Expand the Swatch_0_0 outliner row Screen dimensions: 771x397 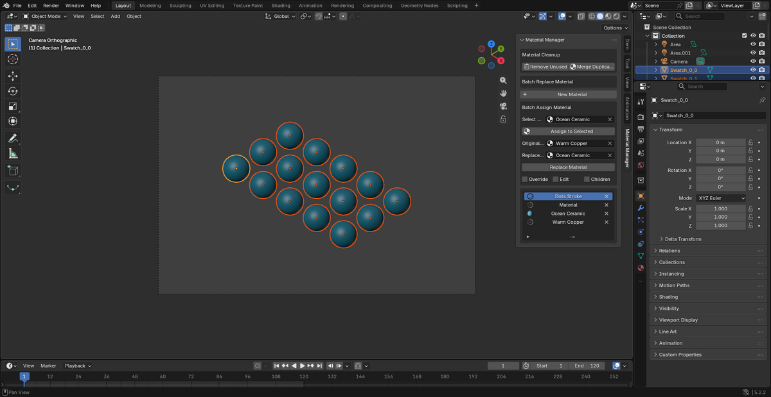point(656,70)
